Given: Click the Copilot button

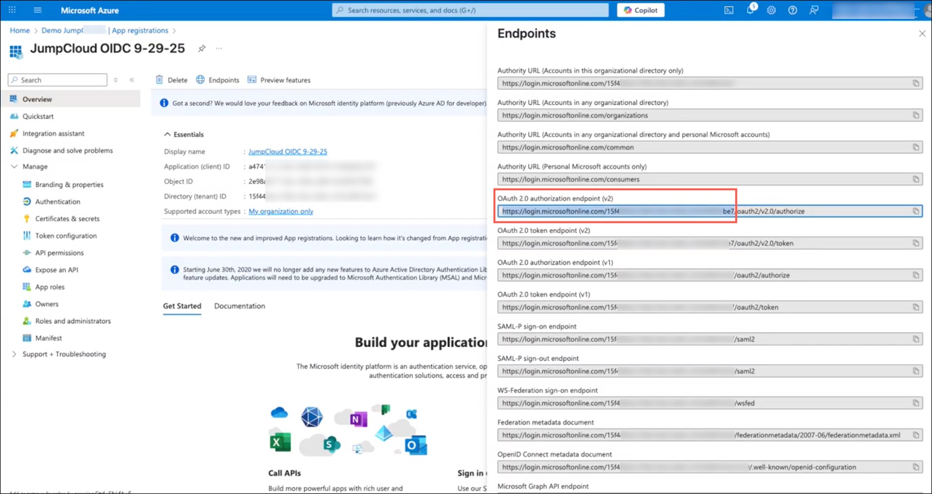Looking at the screenshot, I should coord(641,10).
